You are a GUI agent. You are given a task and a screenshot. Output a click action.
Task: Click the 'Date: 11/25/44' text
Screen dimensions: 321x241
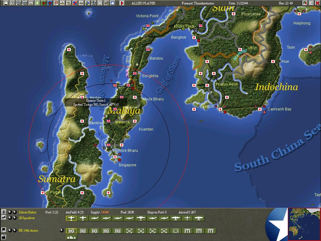(238, 3)
